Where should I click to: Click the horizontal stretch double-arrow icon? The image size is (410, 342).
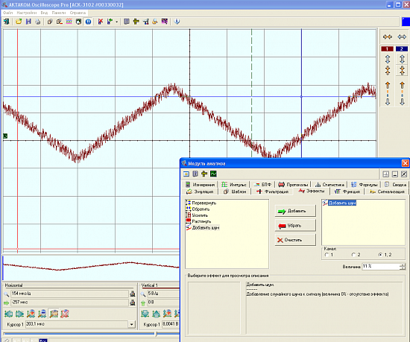tap(402, 37)
